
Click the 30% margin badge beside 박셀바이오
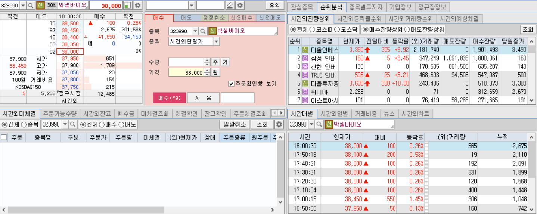pyautogui.click(x=51, y=6)
